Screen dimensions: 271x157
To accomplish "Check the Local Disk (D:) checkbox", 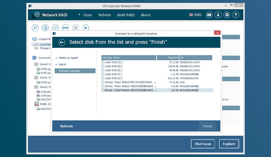I will 103,66.
